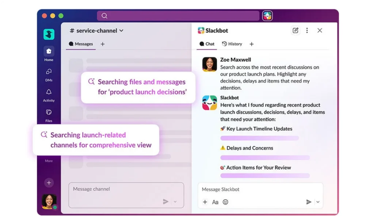Expand the service-channel name dropdown
Viewport: 374px width, 222px height.
tap(96, 31)
